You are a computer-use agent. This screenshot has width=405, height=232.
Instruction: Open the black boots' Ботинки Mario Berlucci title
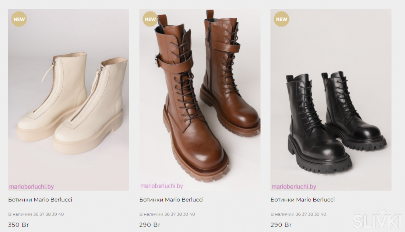pyautogui.click(x=302, y=200)
